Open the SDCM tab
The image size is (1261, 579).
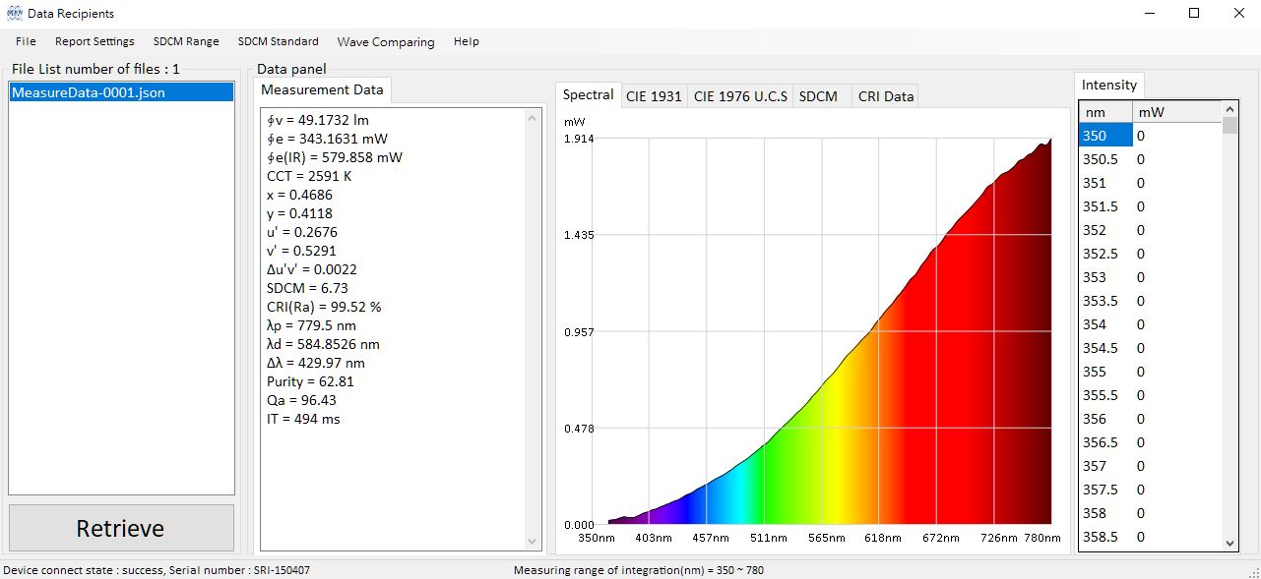coord(818,96)
